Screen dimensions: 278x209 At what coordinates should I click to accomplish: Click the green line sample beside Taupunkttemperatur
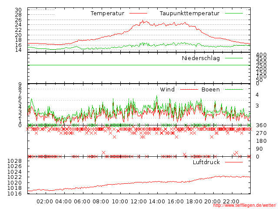[234, 13]
